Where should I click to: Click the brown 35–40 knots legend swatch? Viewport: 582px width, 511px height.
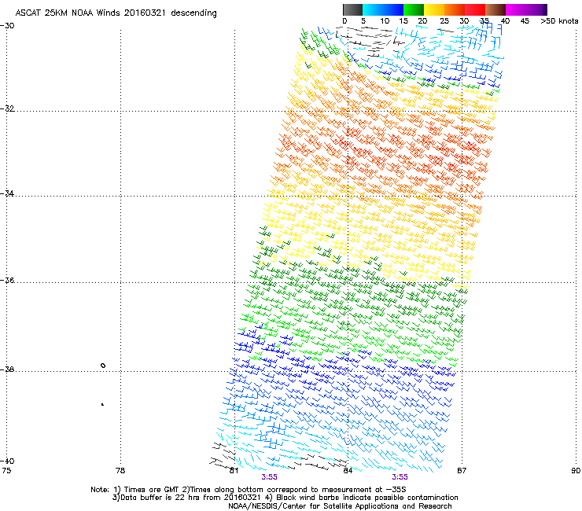coord(495,9)
